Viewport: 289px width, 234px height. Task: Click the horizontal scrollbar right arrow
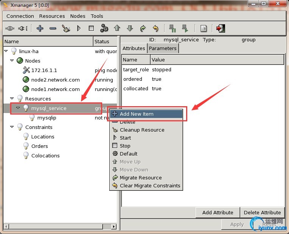click(x=114, y=226)
